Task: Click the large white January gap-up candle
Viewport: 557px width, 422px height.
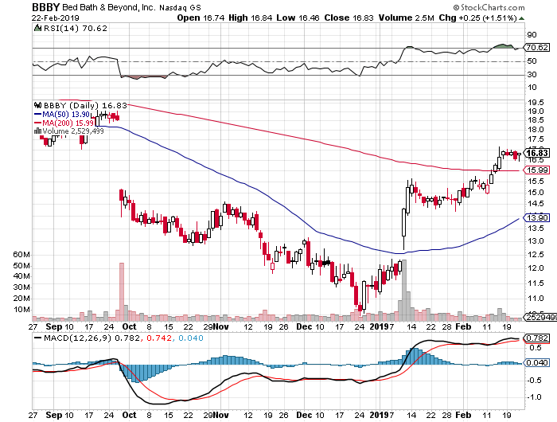Action: [404, 223]
